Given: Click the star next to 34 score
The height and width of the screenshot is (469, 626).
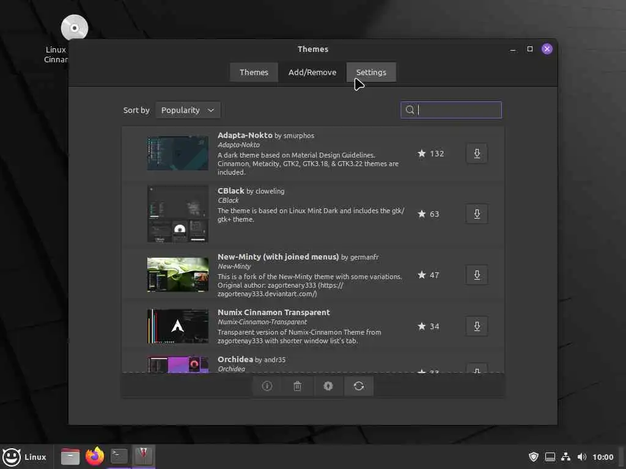Looking at the screenshot, I should pyautogui.click(x=422, y=326).
